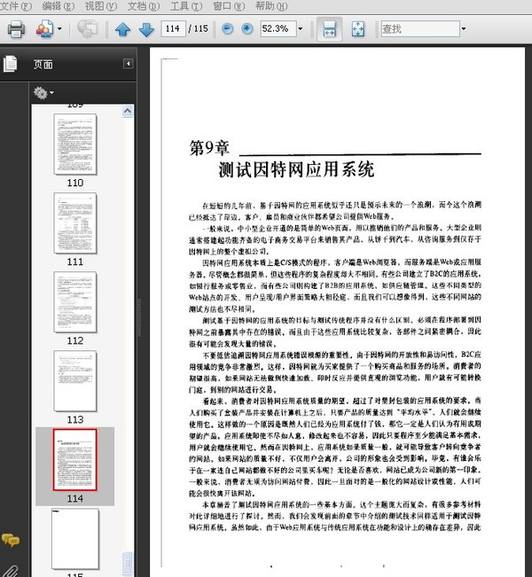Toggle fit one full page icon
The image size is (532, 577).
pos(357,29)
